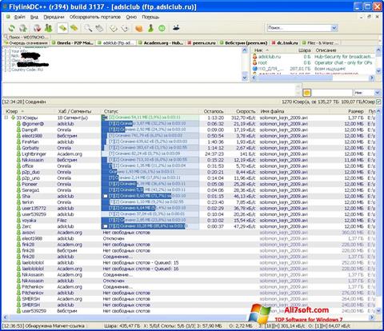This screenshot has height=331, width=384.
Task: Select the Pitchenkov Academ.org transfer row
Action: [189, 287]
